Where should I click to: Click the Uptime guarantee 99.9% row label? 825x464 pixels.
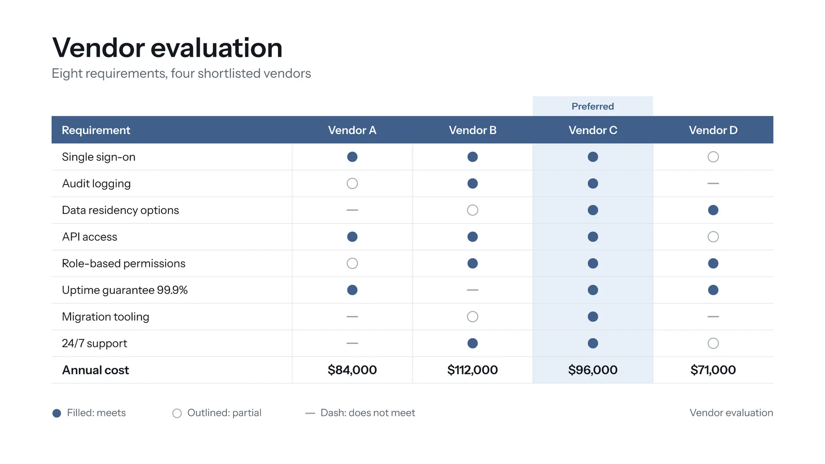pyautogui.click(x=125, y=290)
